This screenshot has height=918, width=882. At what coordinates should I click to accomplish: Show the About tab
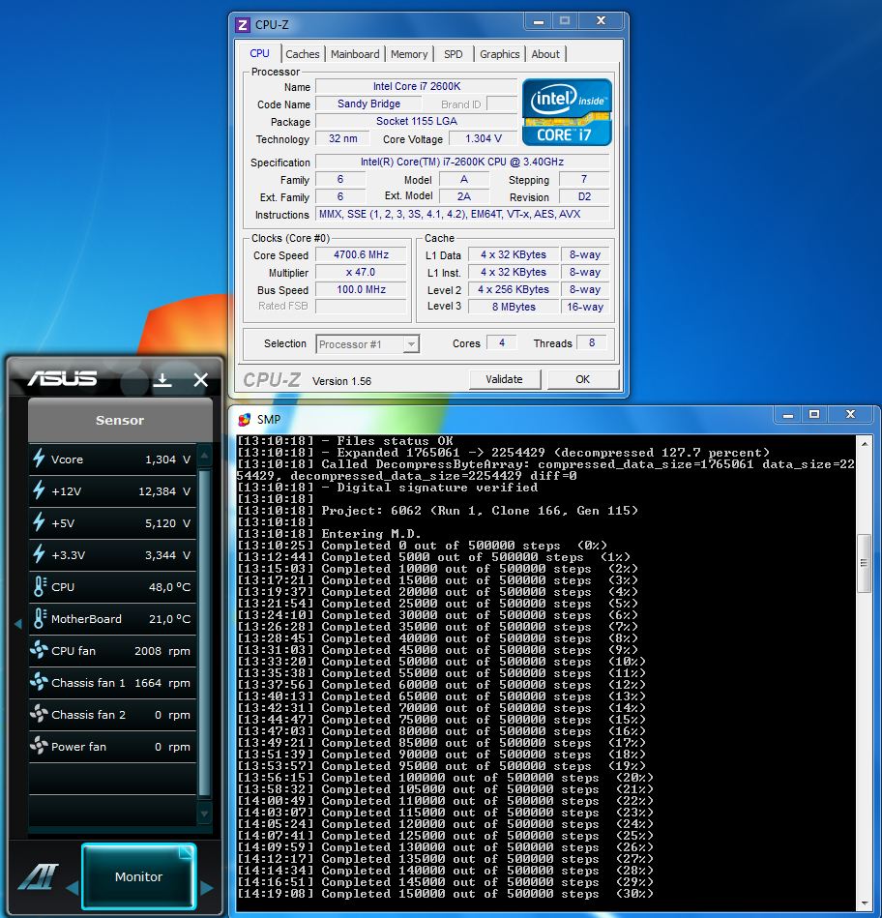[545, 54]
